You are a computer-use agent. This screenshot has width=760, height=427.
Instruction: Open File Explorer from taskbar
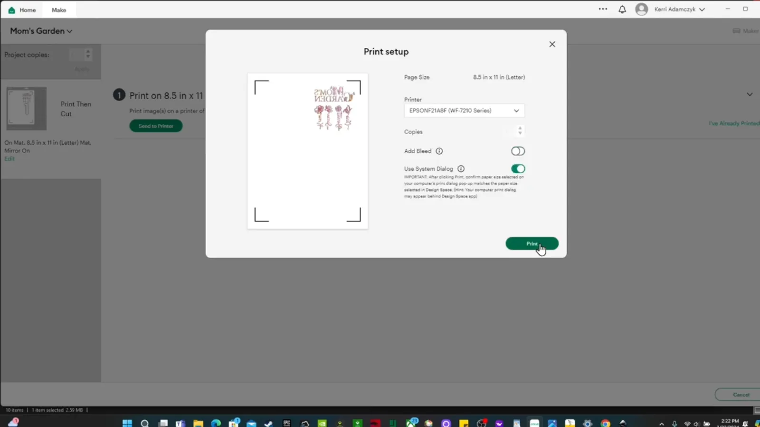(198, 423)
